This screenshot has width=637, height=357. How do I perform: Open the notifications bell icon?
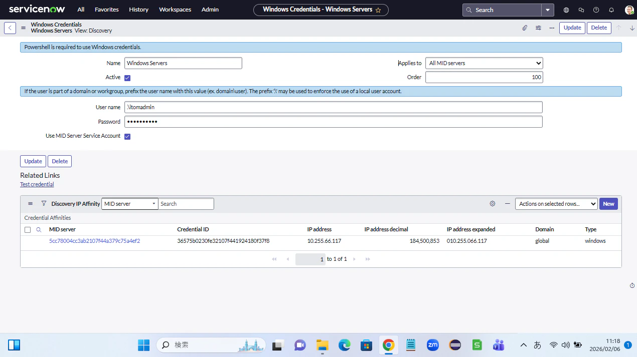click(x=611, y=10)
